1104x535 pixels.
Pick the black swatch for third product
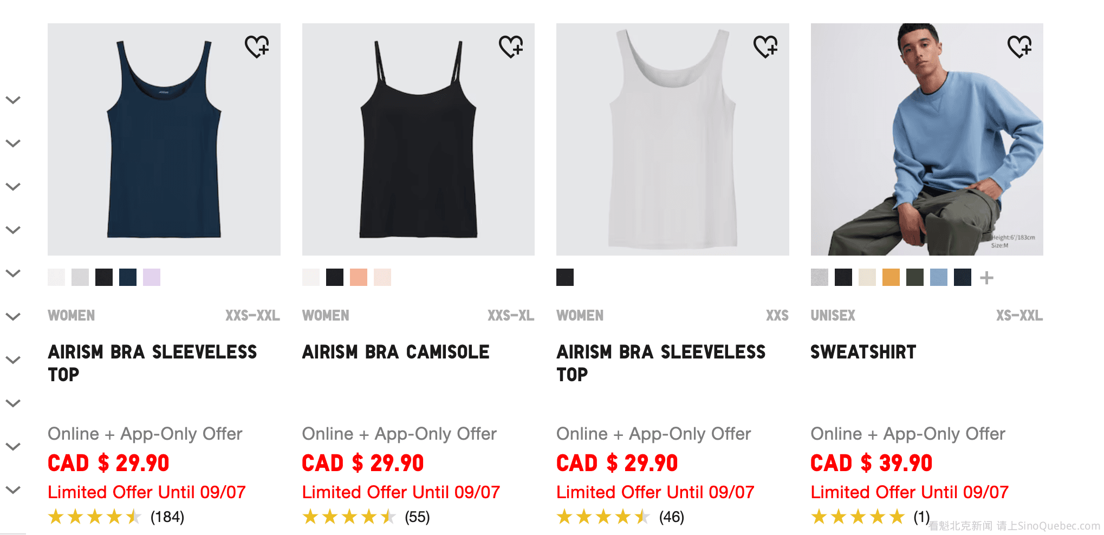[x=565, y=277]
